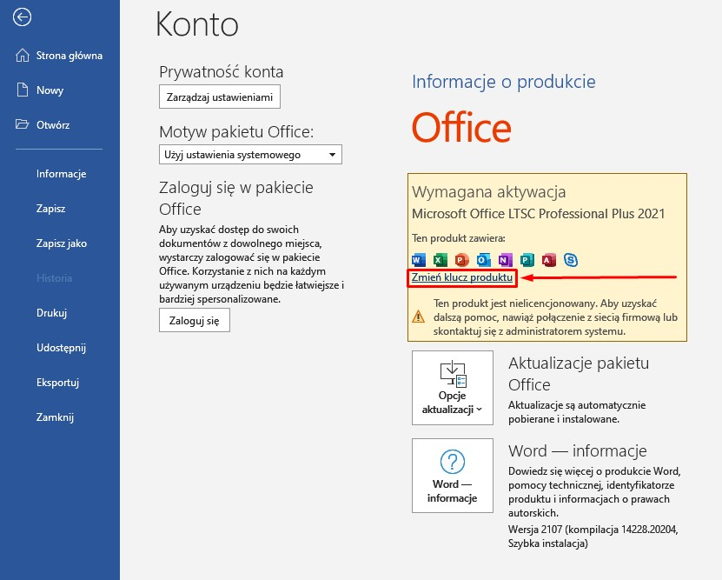The image size is (722, 580).
Task: Click the Word app icon
Action: (x=418, y=260)
